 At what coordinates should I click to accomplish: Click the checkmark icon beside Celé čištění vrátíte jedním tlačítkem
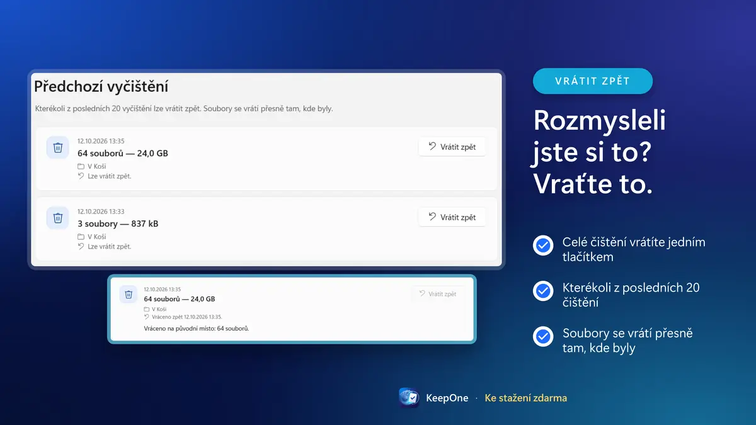pos(543,246)
